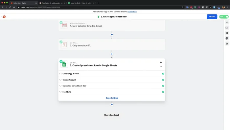Open the history clock icon in sidebar

[x=227, y=38]
